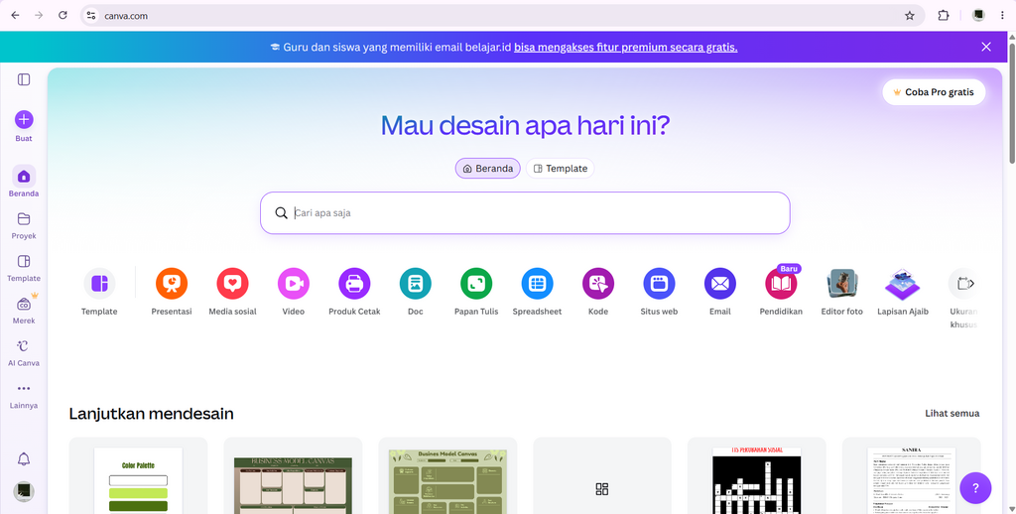Switch to the Template pill tab

[560, 169]
